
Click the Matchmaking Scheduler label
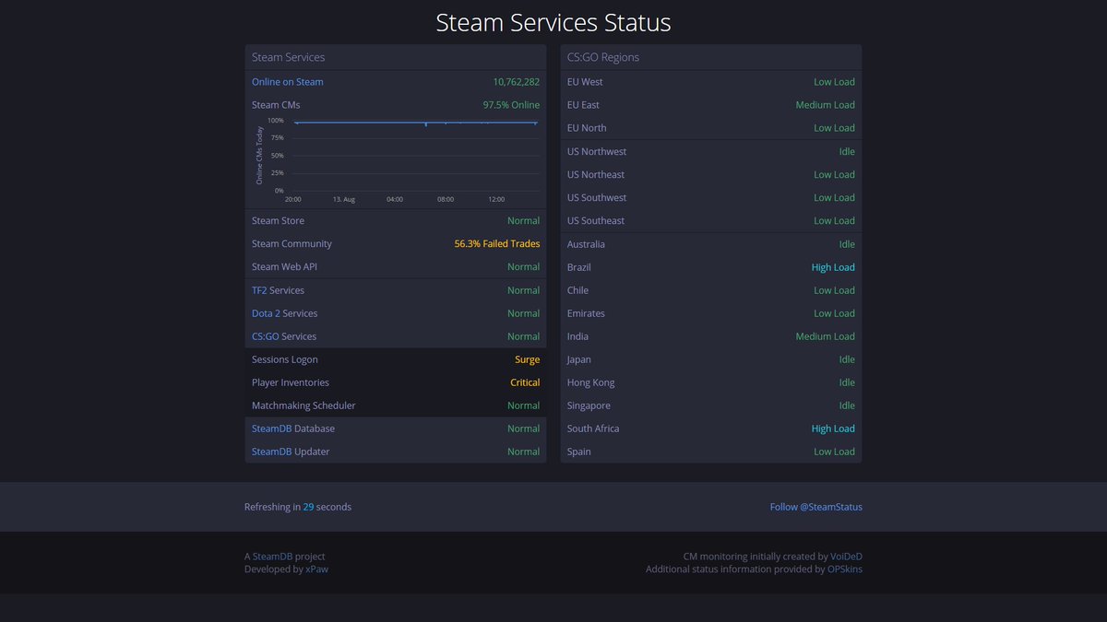[304, 405]
